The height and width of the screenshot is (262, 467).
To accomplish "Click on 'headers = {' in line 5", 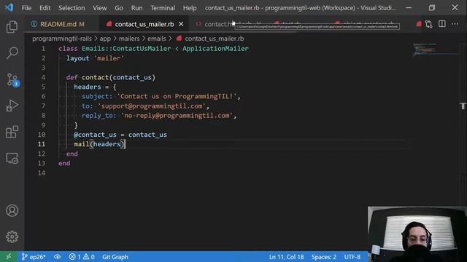I will tap(95, 87).
